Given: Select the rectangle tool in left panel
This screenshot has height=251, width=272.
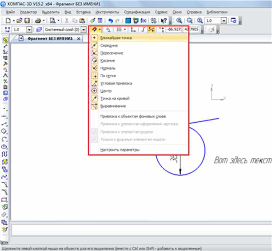Looking at the screenshot, I should (x=5, y=200).
